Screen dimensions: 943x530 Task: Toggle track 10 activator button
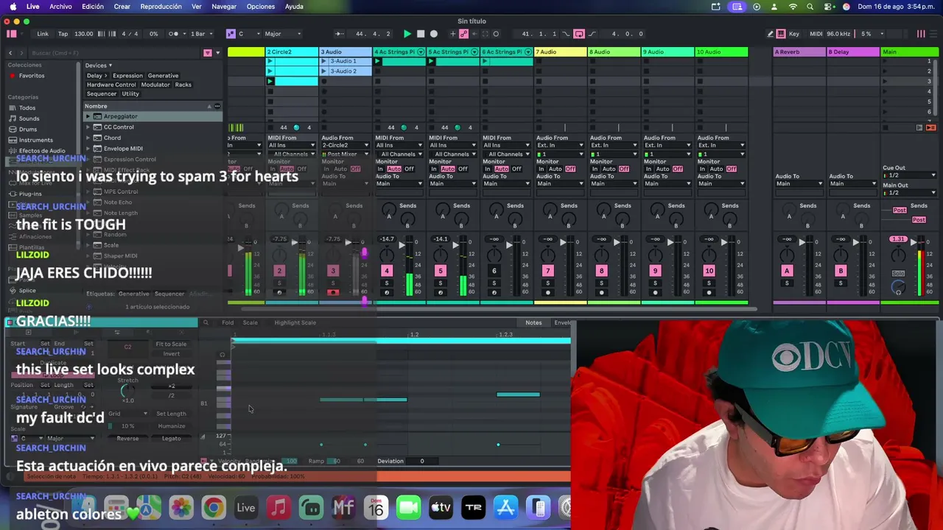pyautogui.click(x=709, y=271)
